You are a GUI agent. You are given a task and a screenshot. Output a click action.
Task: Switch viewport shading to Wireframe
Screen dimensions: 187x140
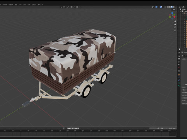click(x=168, y=7)
